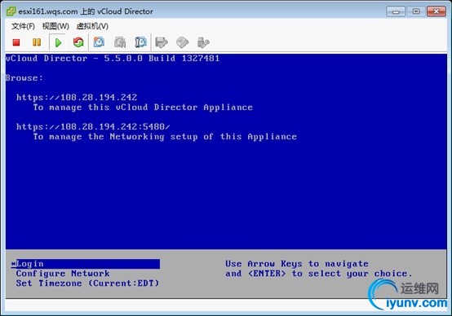Screen dimensions: 452x316
Task: Select the Login console option
Action: [86, 264]
